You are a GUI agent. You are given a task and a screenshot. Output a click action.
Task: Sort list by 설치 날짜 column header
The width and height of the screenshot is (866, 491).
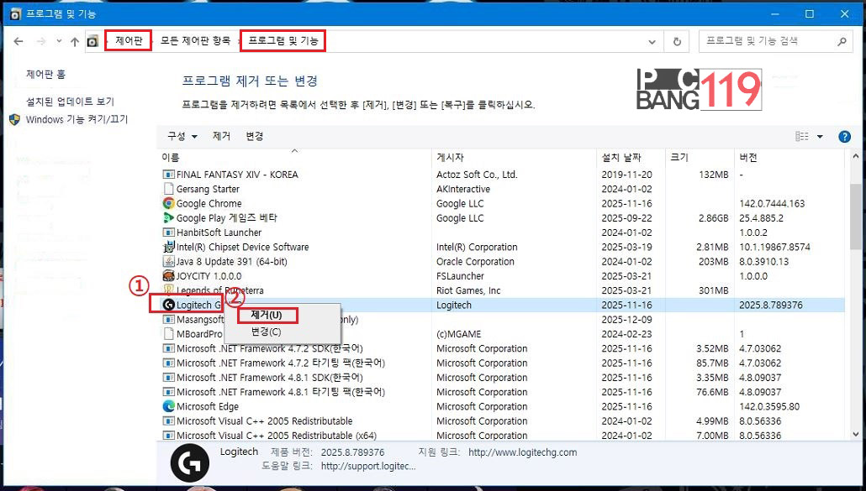(x=621, y=158)
